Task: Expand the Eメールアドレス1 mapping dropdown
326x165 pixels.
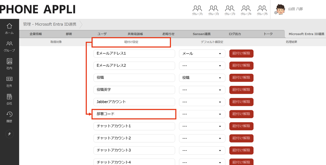Action: point(202,54)
